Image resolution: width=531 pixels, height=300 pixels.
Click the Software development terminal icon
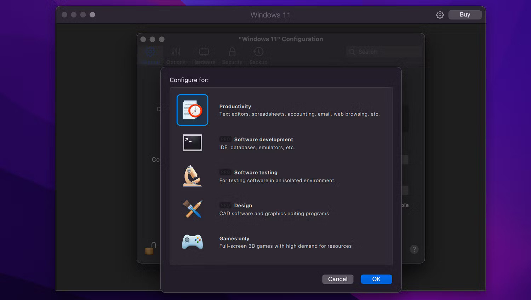tap(192, 143)
